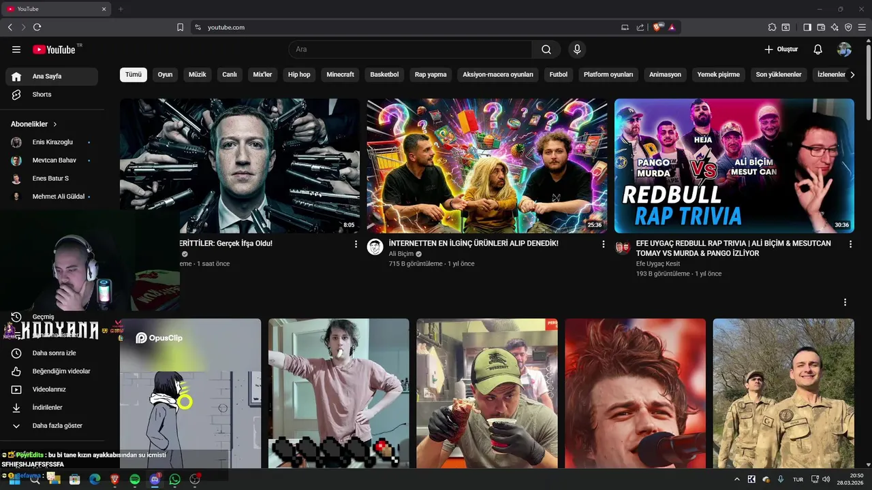Go back in browser history
The image size is (872, 490).
coord(10,27)
